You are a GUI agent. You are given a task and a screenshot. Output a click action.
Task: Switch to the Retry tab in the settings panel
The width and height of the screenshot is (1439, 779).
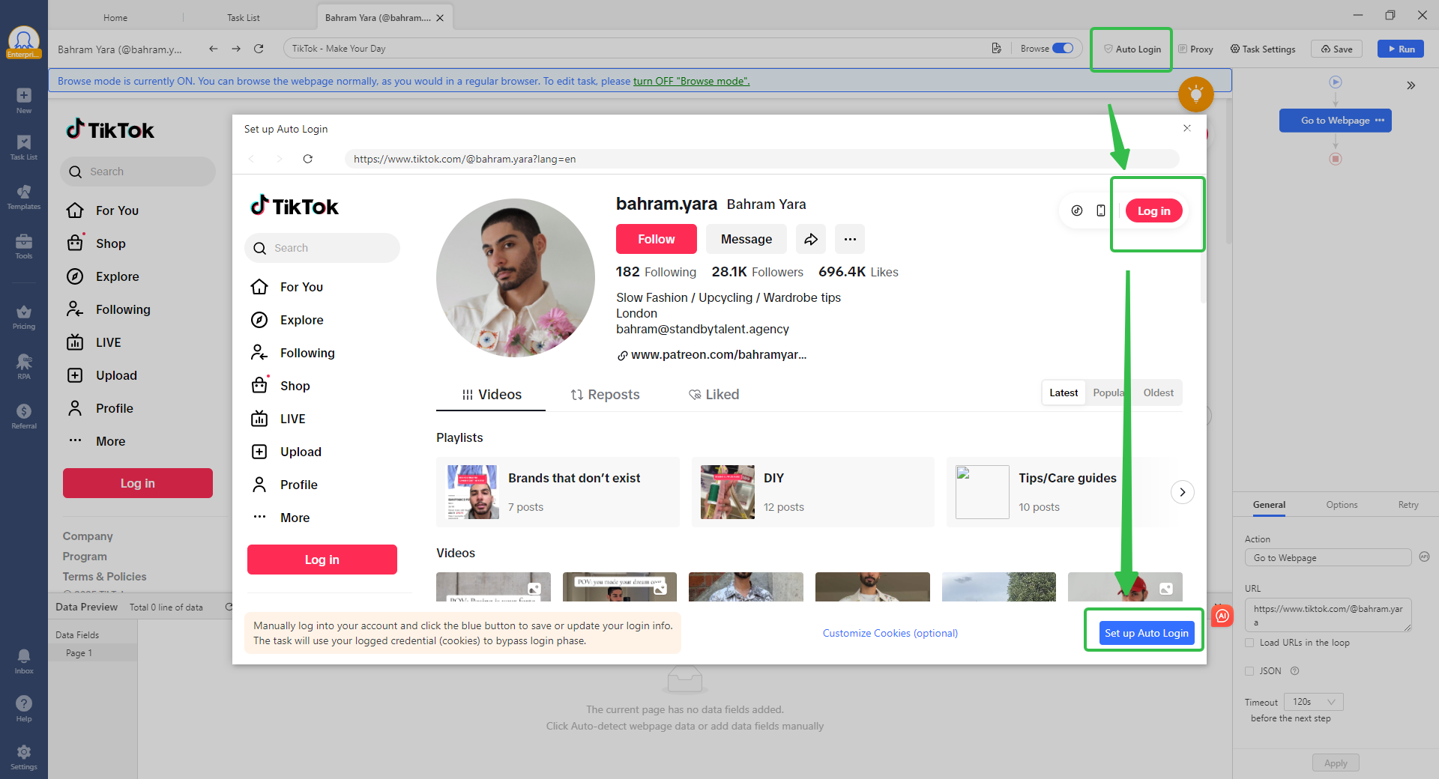tap(1408, 505)
